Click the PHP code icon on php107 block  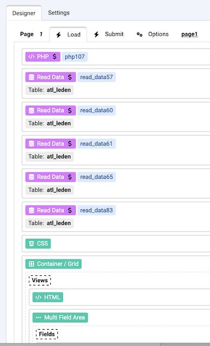31,57
